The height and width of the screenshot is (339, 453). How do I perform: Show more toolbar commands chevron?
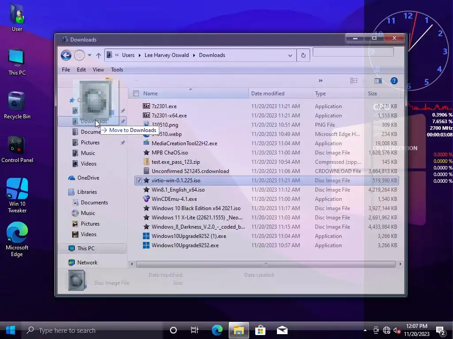320,81
